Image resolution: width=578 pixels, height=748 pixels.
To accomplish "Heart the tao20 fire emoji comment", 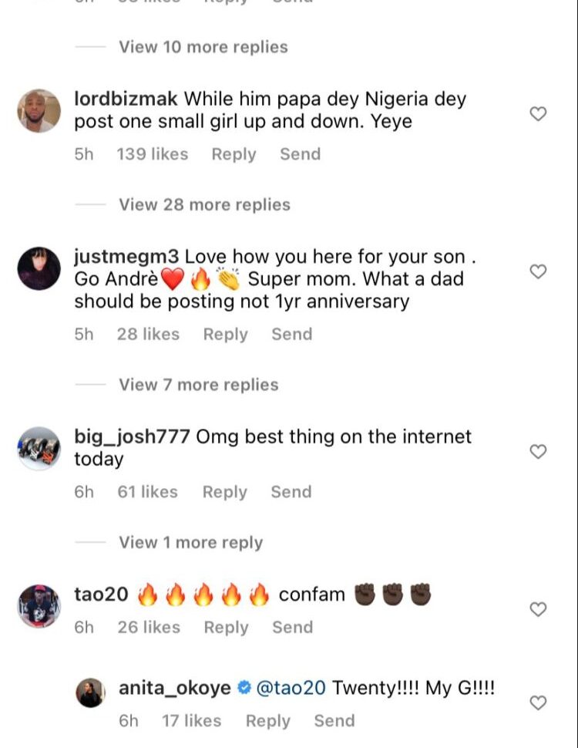I will tap(539, 609).
